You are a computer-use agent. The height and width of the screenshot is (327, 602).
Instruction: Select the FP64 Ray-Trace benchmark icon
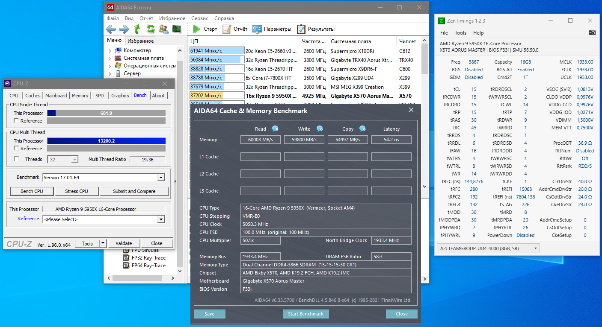[x=126, y=266]
